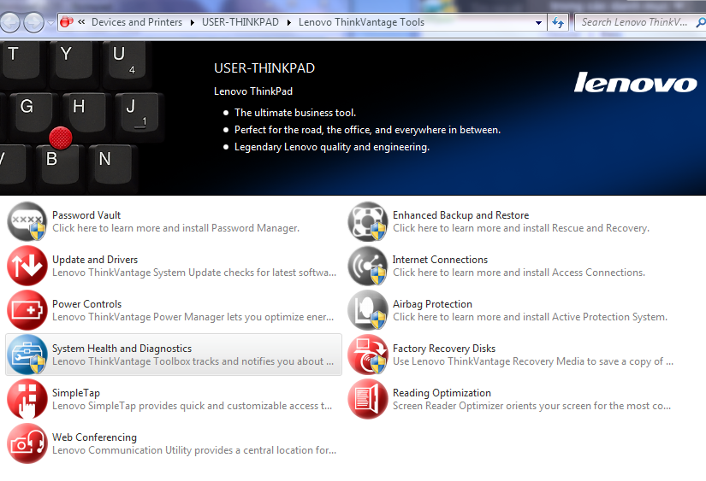Click the 'SimpleTap' title text
Image resolution: width=706 pixels, height=481 pixels.
tap(76, 393)
